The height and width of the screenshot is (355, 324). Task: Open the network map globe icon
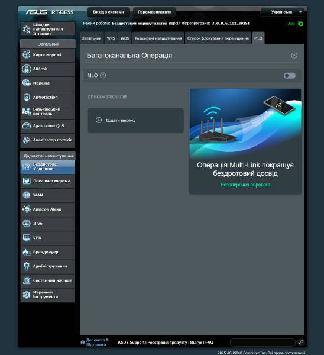[x=27, y=54]
